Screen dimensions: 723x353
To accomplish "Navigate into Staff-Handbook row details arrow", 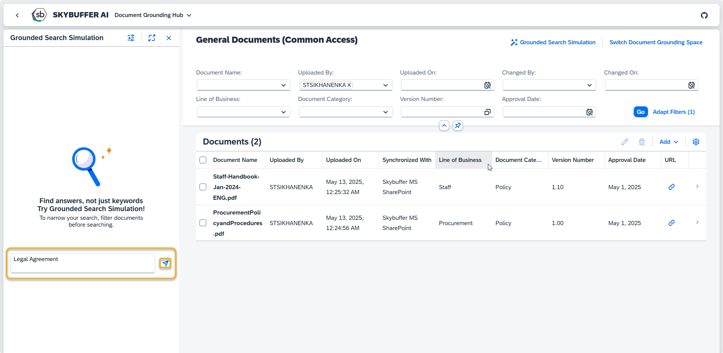I will click(x=697, y=187).
